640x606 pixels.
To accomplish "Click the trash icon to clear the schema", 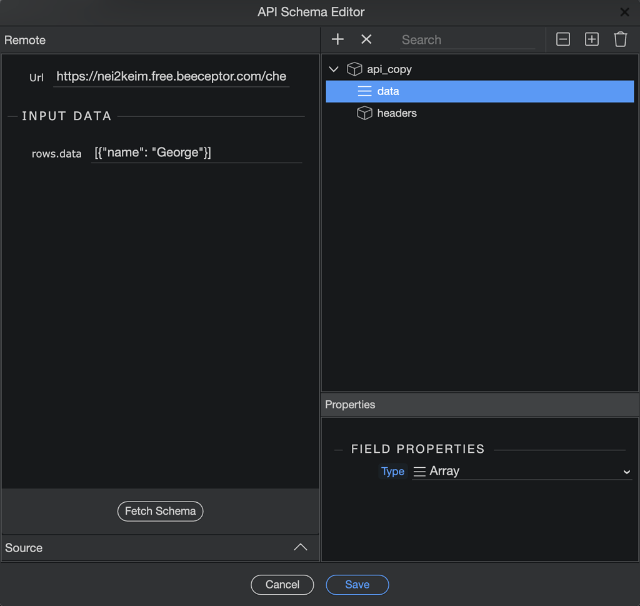I will [x=620, y=39].
